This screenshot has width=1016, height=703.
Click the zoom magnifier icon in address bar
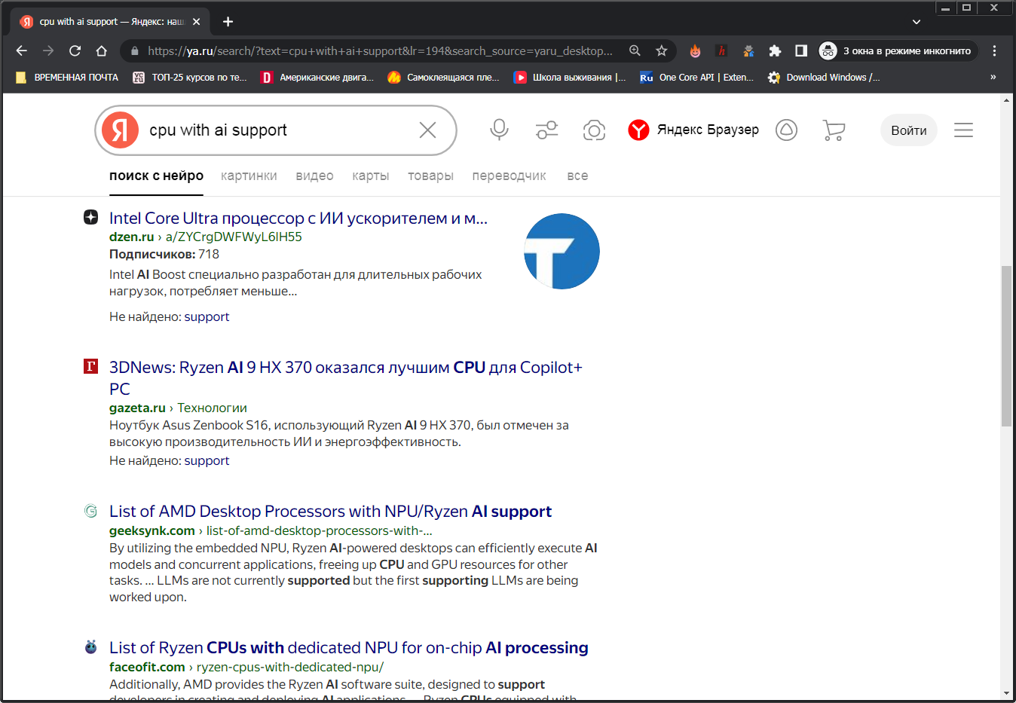click(635, 50)
